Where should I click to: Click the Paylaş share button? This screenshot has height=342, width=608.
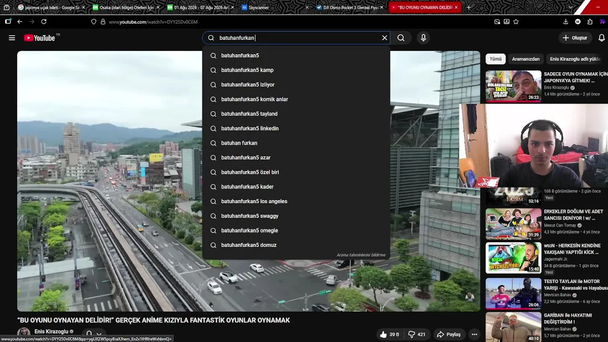click(448, 334)
